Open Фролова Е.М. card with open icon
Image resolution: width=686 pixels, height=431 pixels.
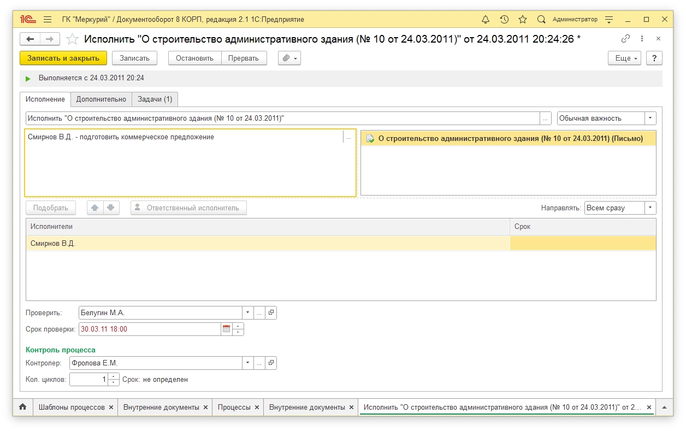click(271, 363)
